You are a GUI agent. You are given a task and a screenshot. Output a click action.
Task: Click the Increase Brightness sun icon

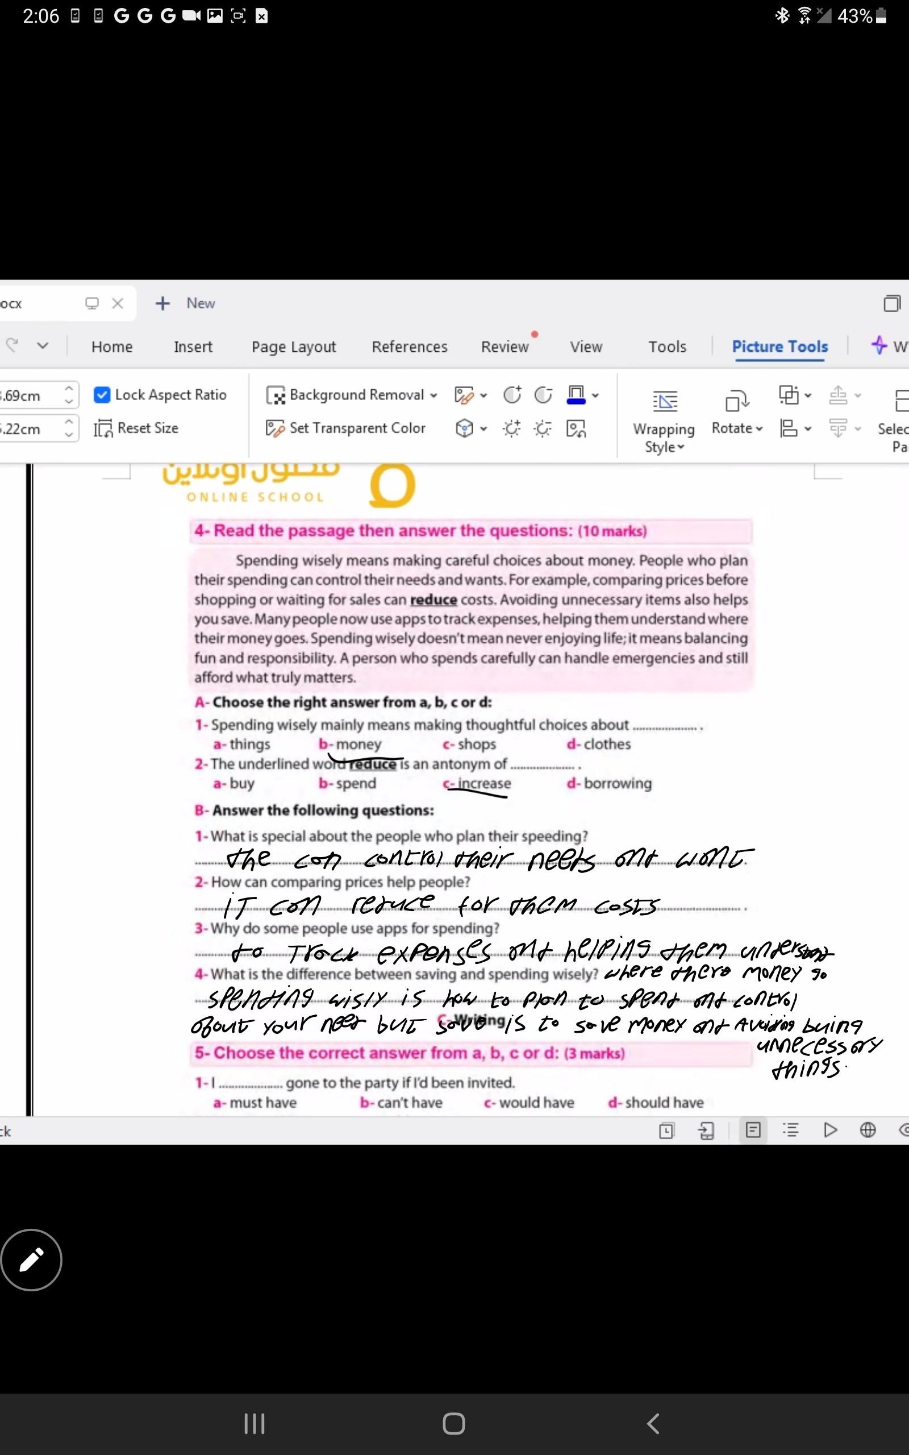pyautogui.click(x=512, y=429)
